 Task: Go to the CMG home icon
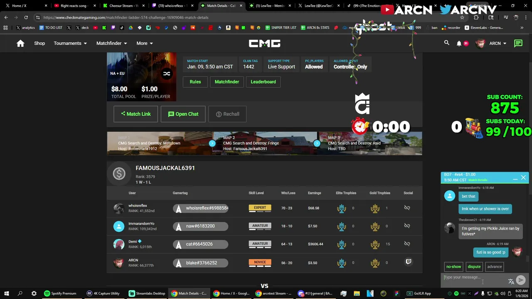pos(20,43)
